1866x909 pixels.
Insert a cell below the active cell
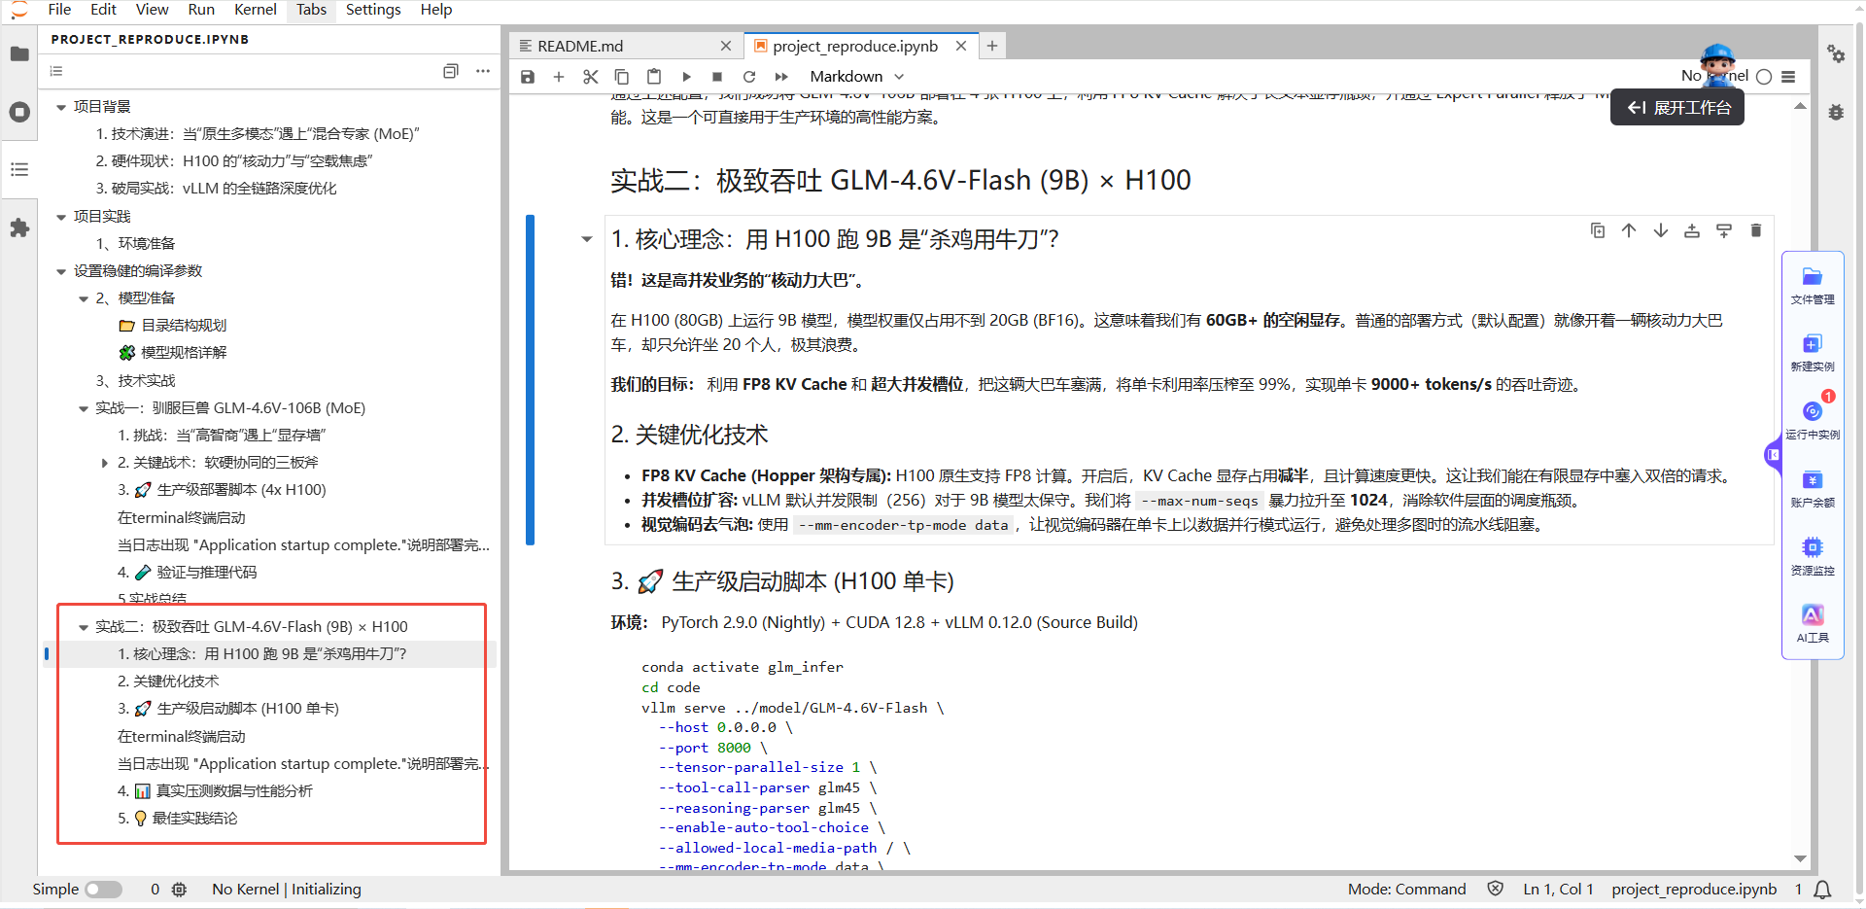point(1724,230)
